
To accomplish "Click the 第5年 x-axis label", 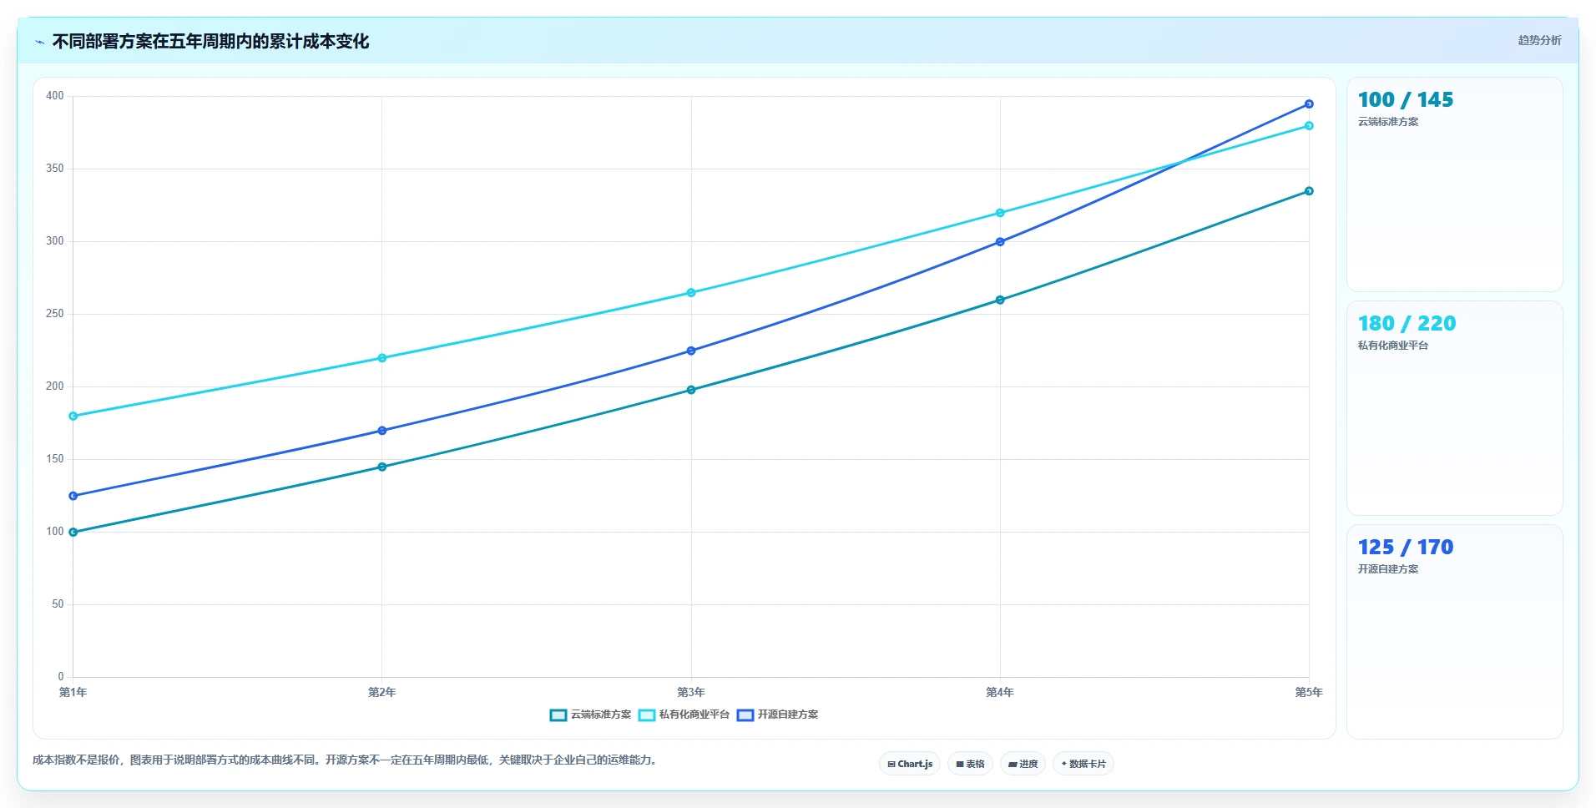I will 1309,692.
